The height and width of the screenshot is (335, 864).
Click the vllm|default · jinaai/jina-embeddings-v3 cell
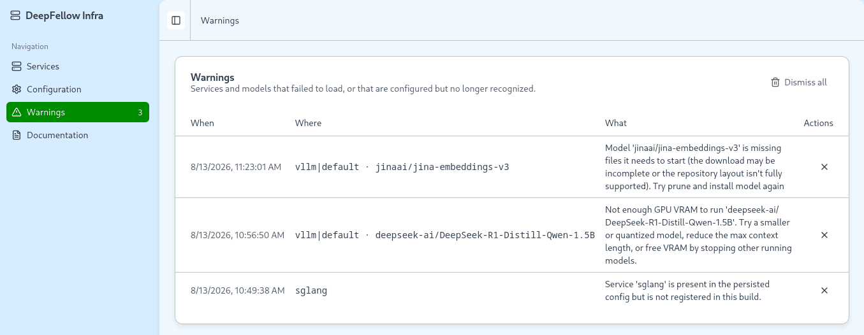pos(402,167)
